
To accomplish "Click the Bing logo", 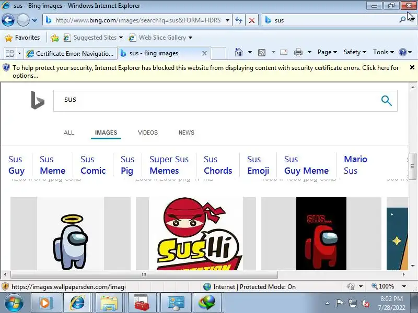I will pos(38,100).
